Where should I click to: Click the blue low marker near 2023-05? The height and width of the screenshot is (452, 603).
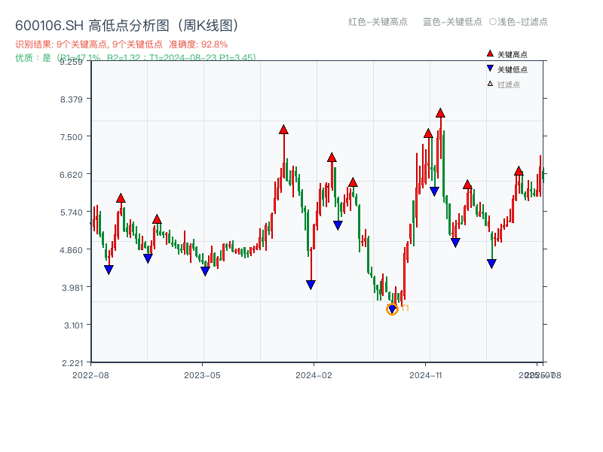204,272
